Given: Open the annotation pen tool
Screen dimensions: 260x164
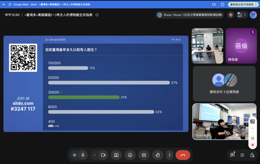Looking at the screenshot, I should coord(253,15).
